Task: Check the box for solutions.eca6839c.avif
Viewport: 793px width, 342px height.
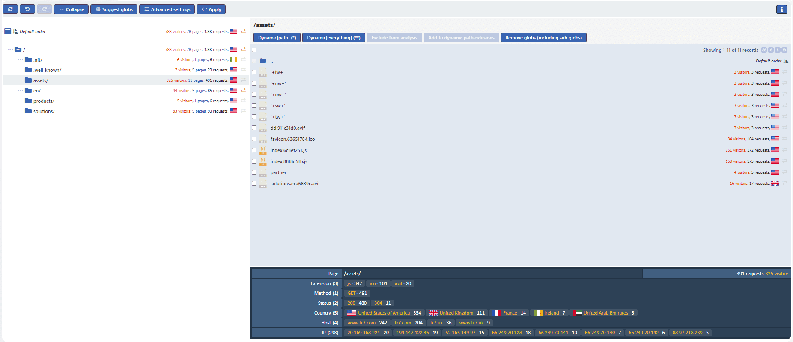Action: pyautogui.click(x=254, y=183)
